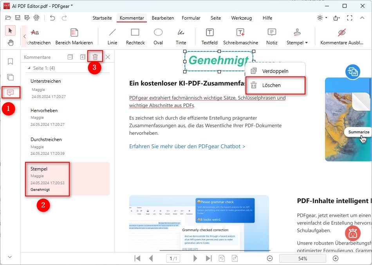372x265 pixels.
Task: Collapse all comments in the panel
Action: click(70, 57)
